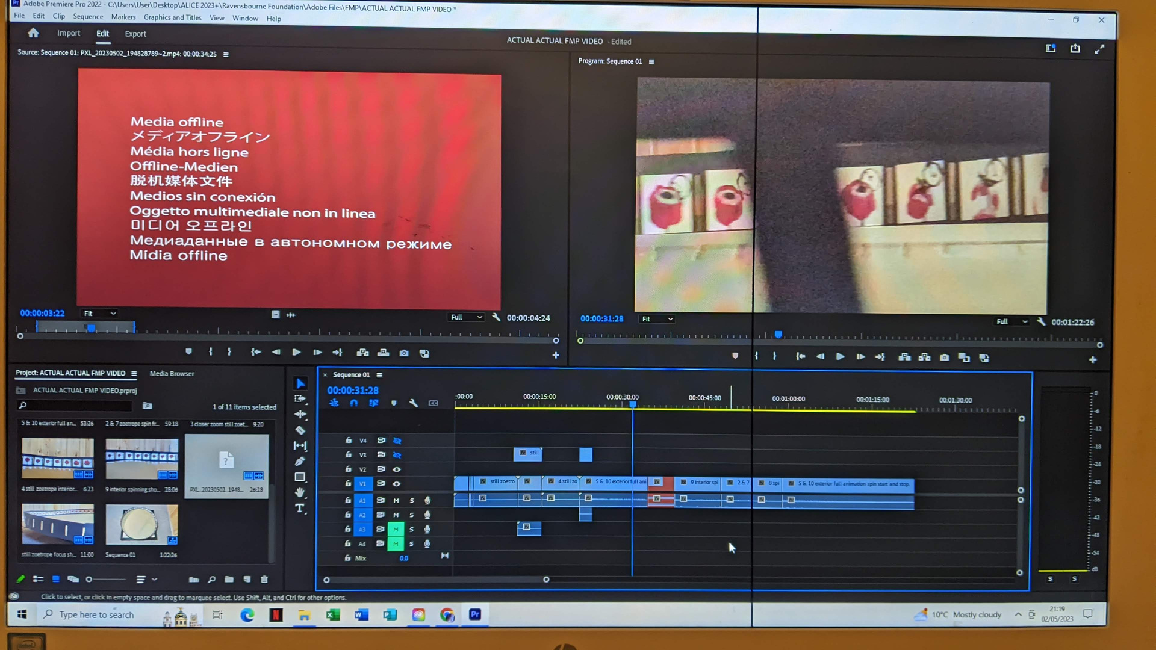Show the V3 track output
Viewport: 1156px width, 650px height.
click(397, 455)
